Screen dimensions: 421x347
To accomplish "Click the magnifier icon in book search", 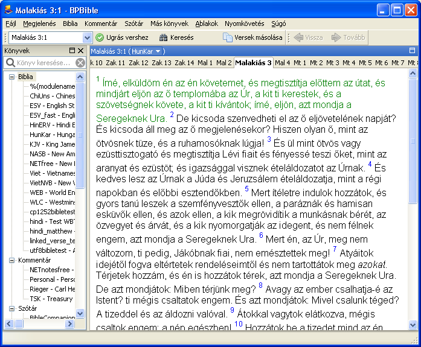I will coord(10,63).
